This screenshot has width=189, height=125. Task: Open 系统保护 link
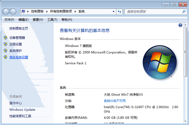click(x=16, y=51)
